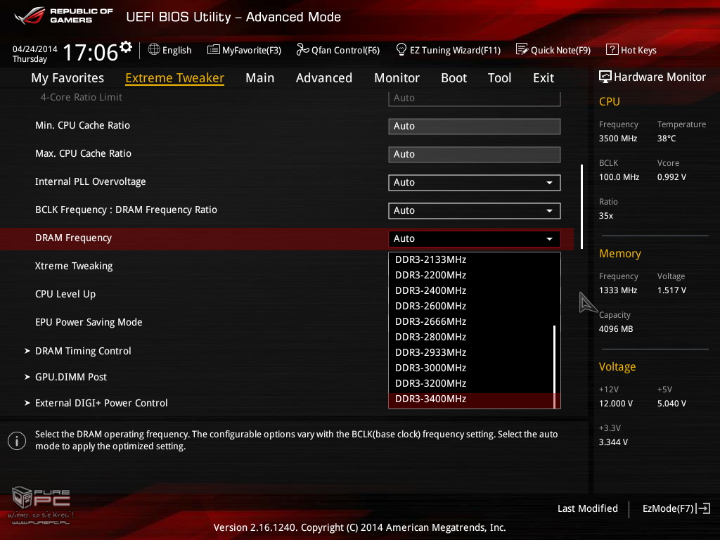This screenshot has height=540, width=720.
Task: Open Quick Note(F9) notepad icon
Action: point(522,50)
